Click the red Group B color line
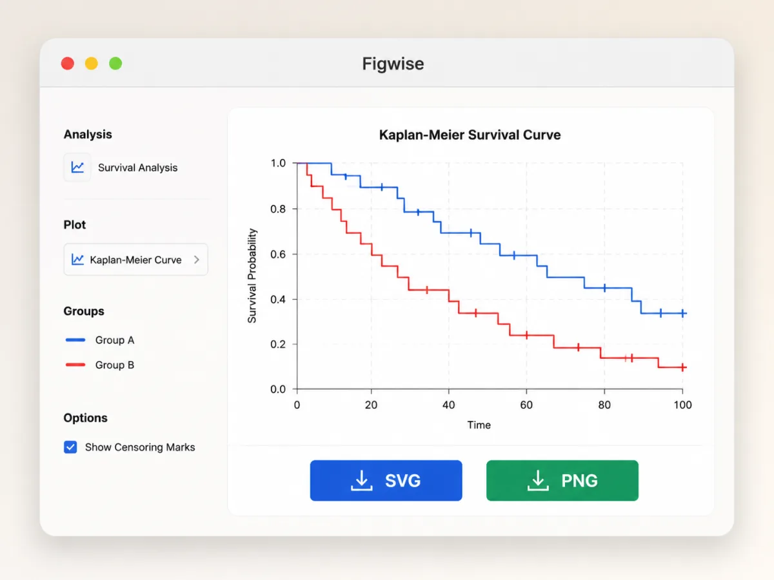Viewport: 774px width, 580px height. click(75, 365)
